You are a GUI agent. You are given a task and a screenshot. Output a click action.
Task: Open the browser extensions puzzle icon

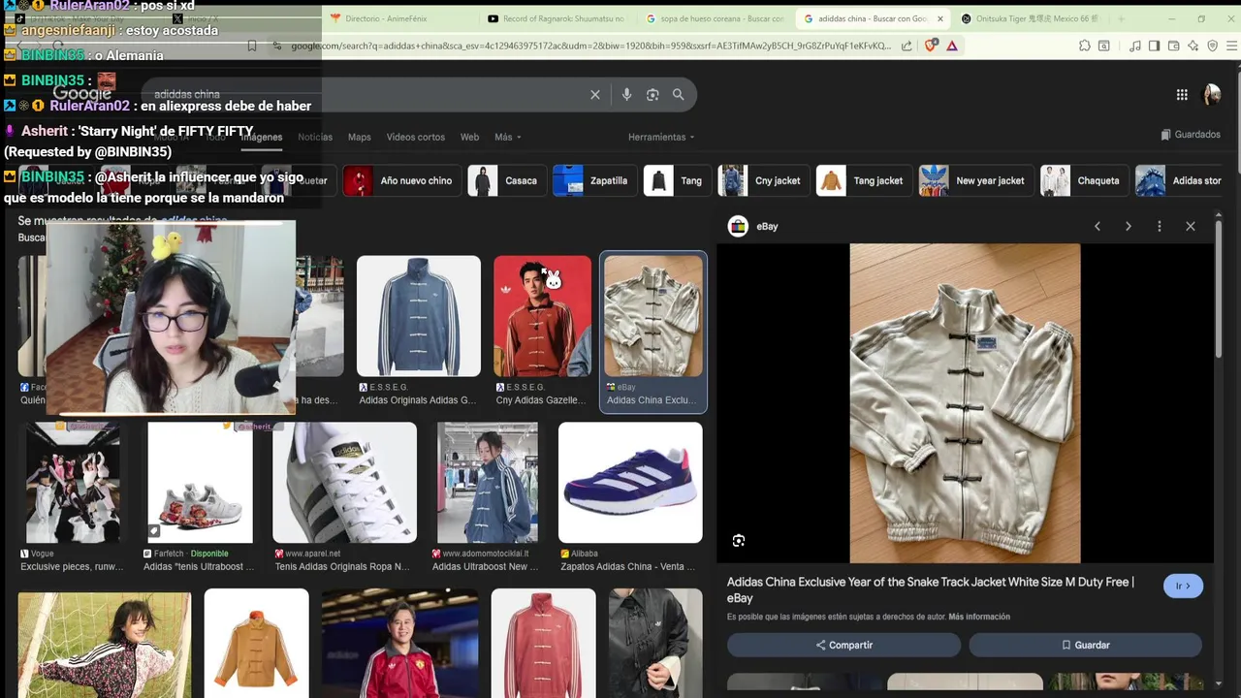(x=1085, y=46)
